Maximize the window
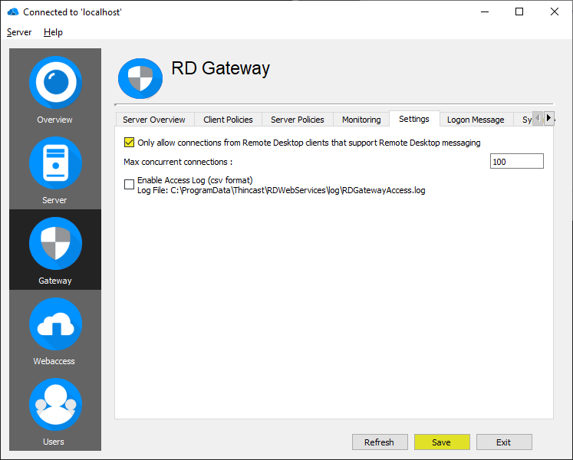 [519, 11]
